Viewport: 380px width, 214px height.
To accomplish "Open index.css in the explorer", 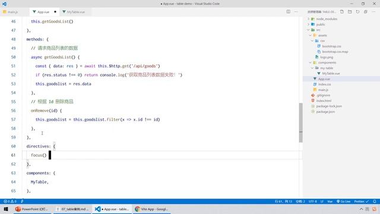I will tap(325, 84).
